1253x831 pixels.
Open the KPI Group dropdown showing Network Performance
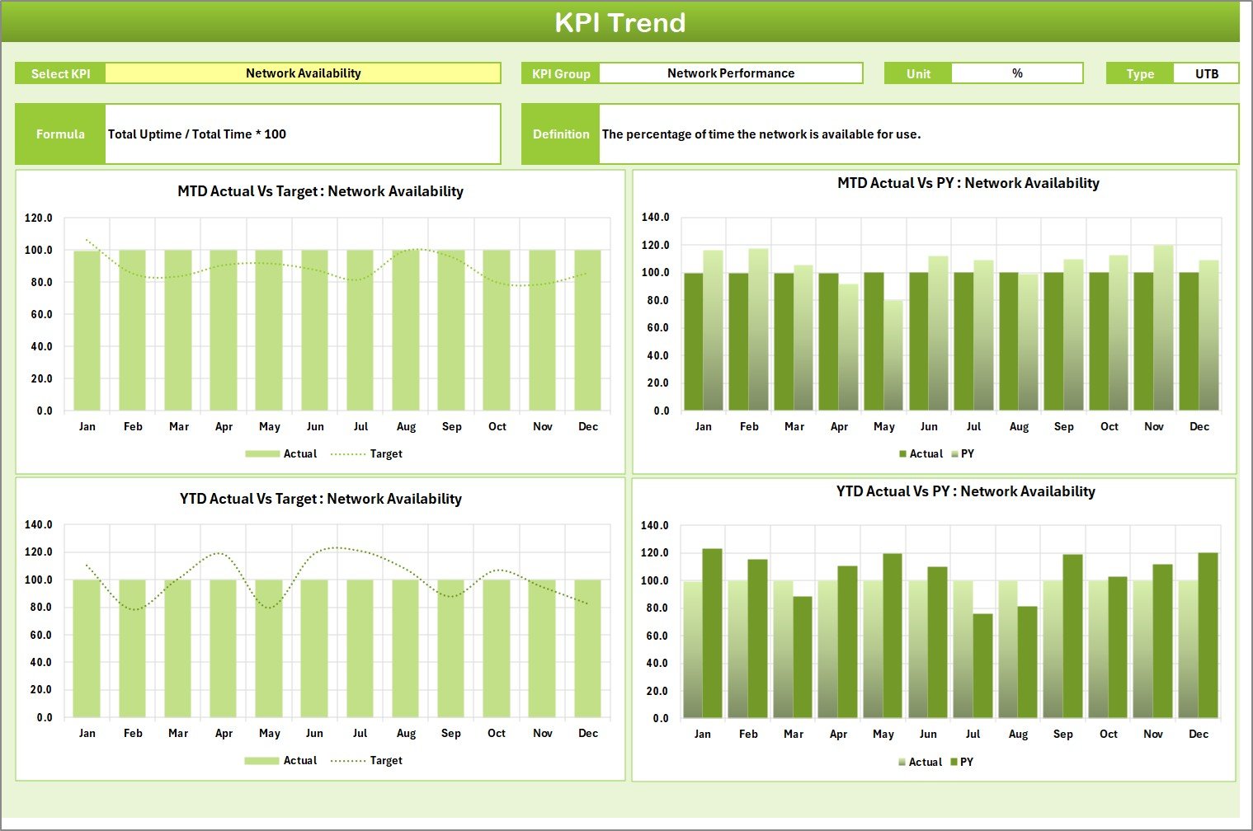click(x=731, y=73)
